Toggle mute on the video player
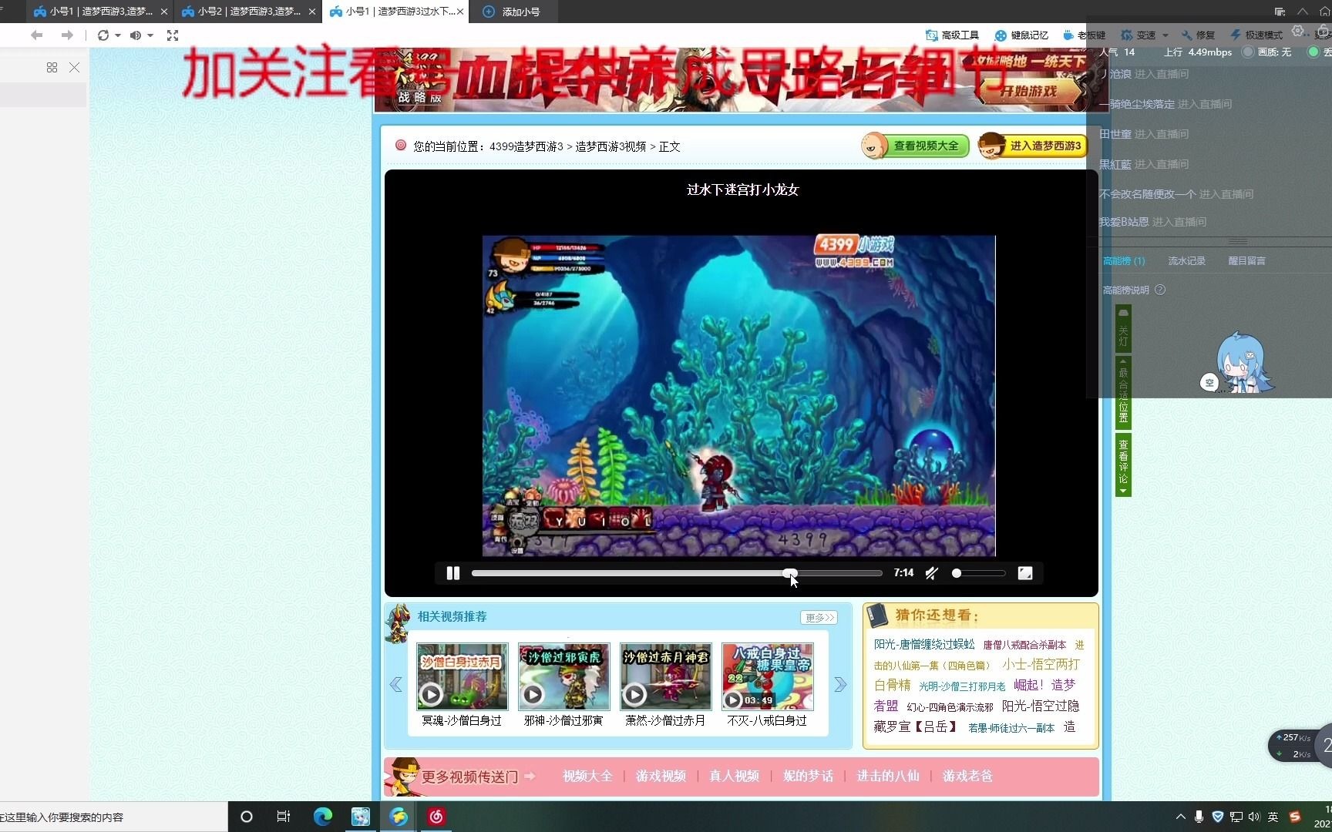1332x832 pixels. 932,573
